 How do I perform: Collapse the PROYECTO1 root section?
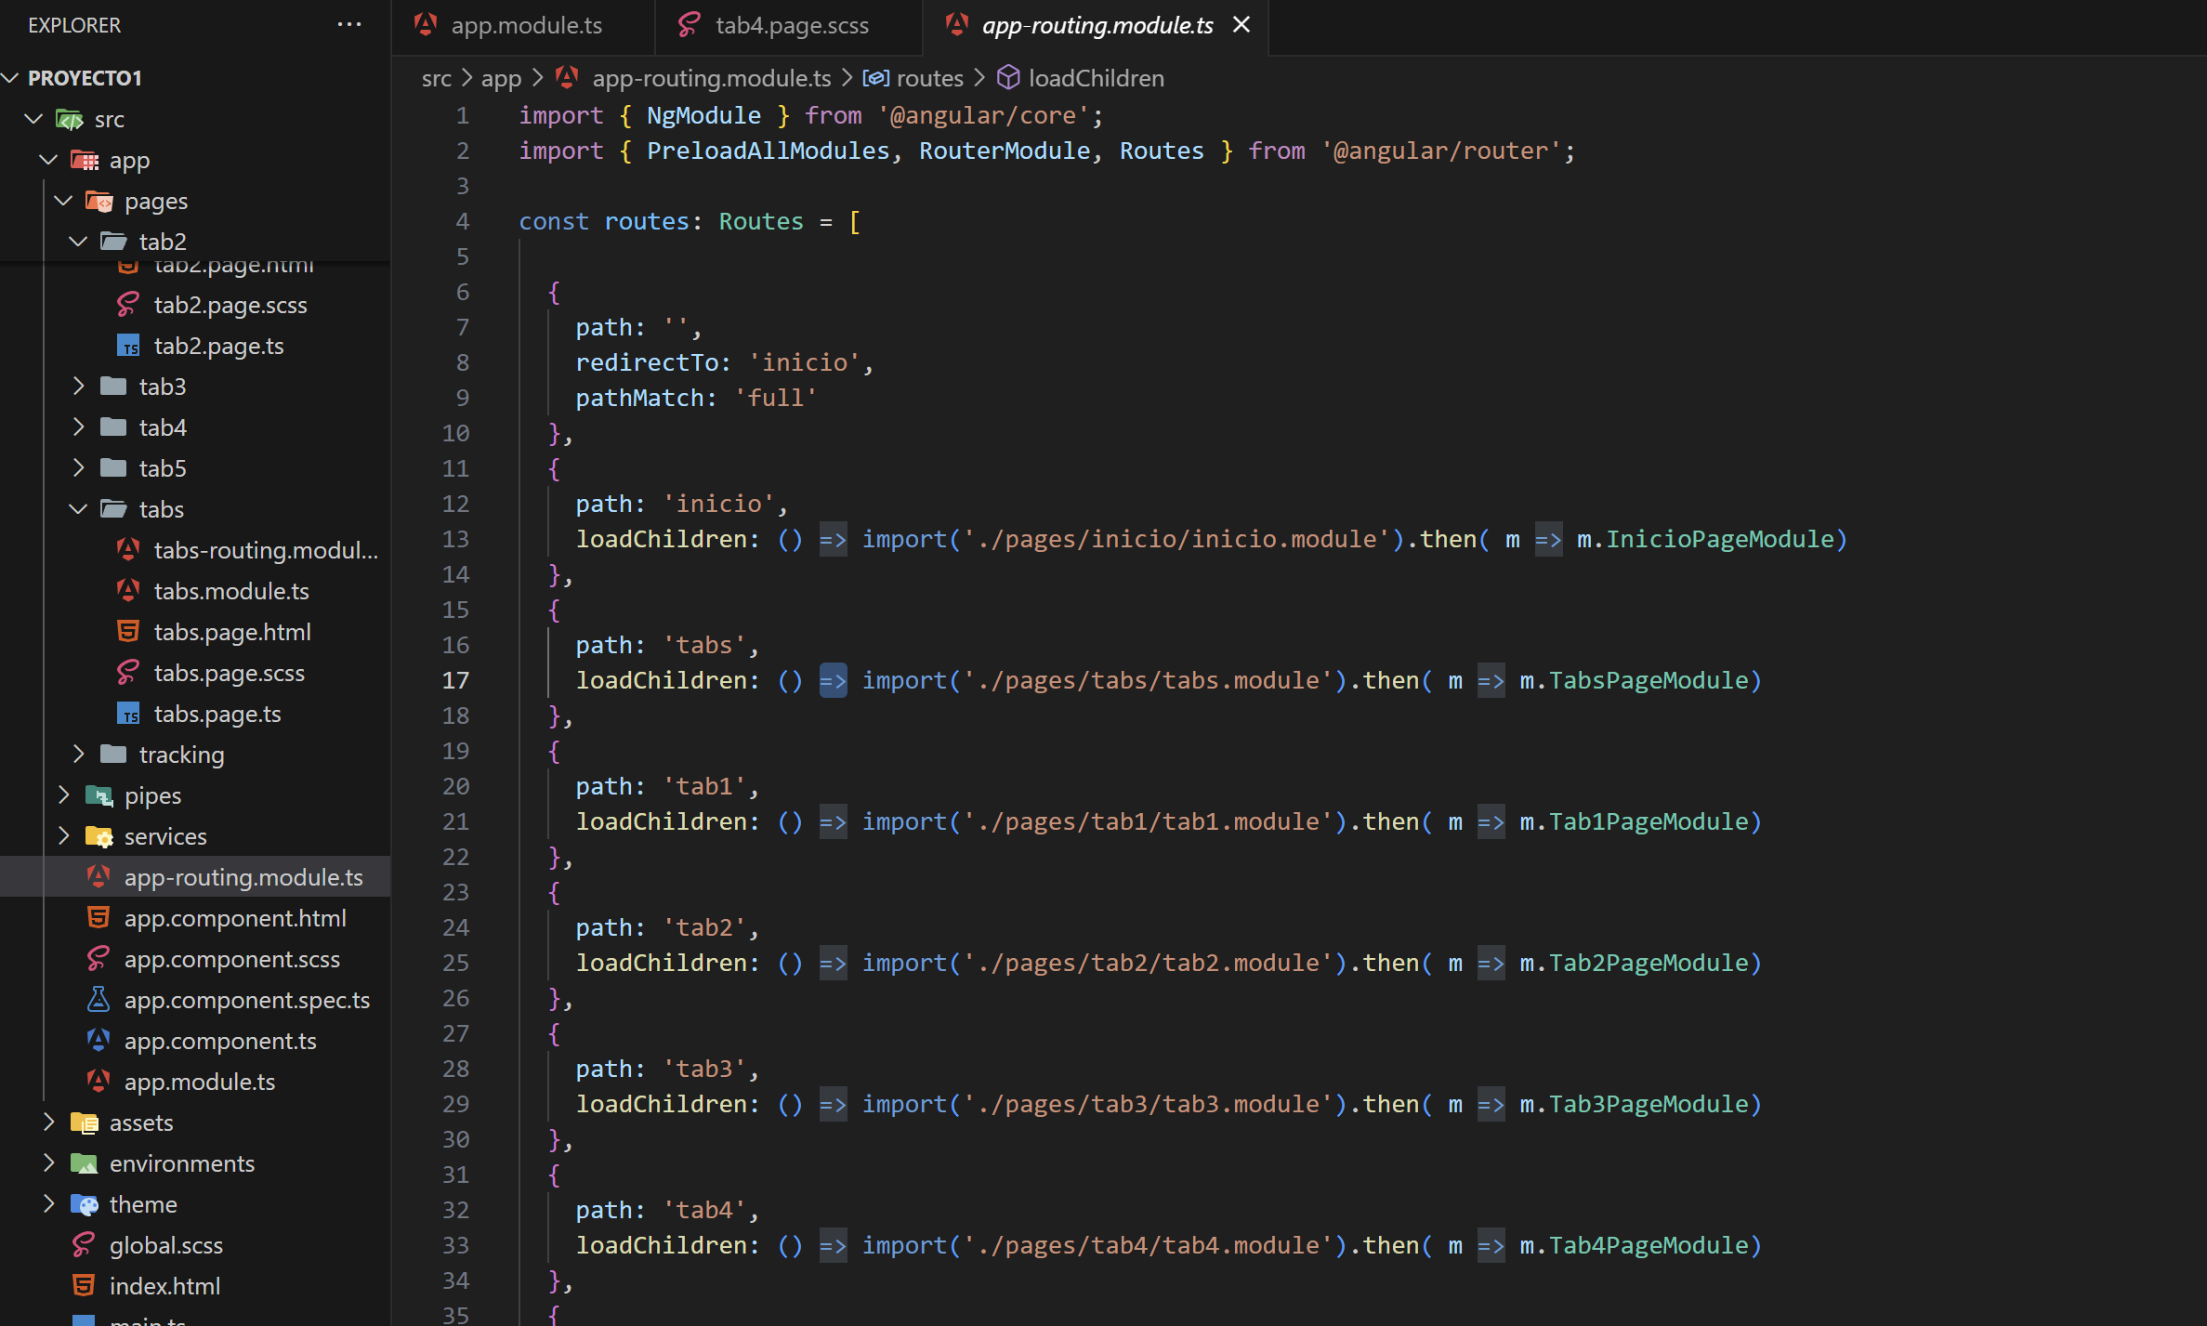(x=11, y=78)
